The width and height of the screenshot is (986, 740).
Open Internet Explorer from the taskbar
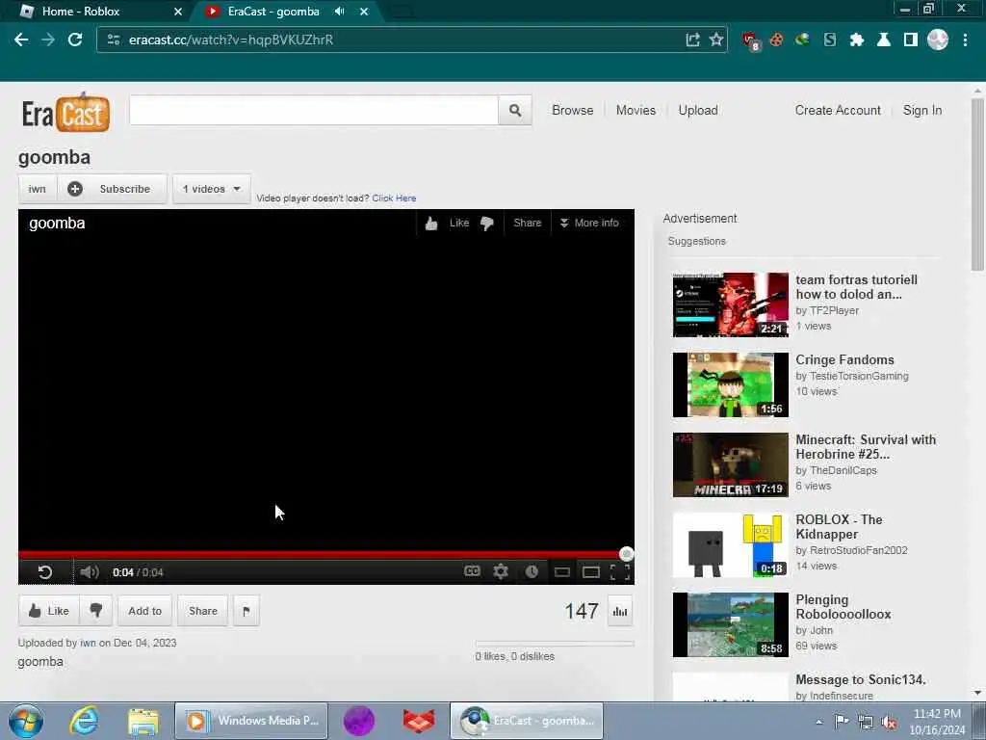click(x=84, y=721)
